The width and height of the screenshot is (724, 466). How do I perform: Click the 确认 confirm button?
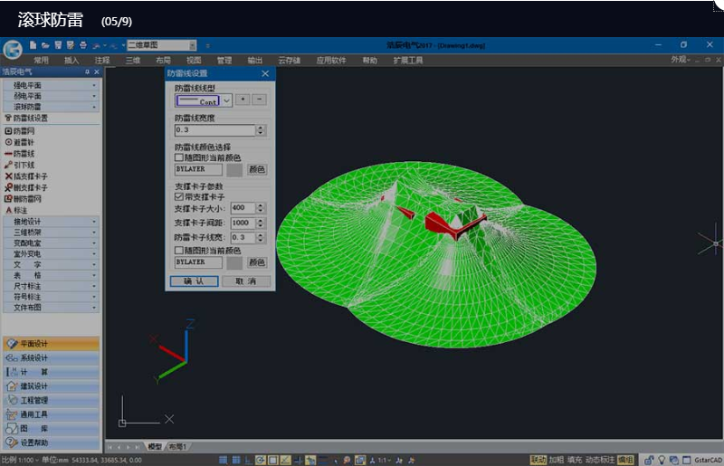pos(194,281)
